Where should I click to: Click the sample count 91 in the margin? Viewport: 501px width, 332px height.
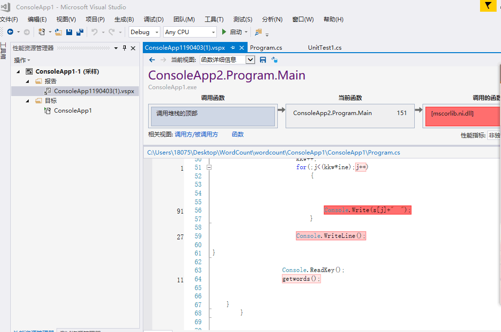180,211
